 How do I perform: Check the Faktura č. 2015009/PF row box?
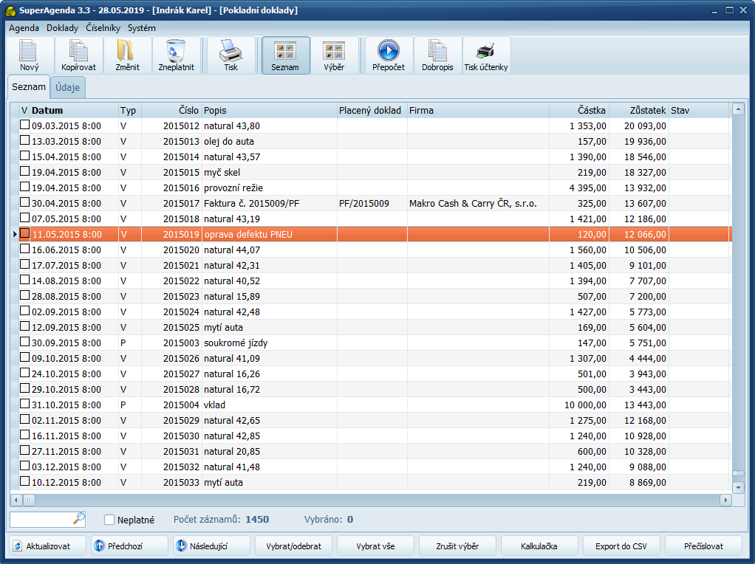(24, 202)
